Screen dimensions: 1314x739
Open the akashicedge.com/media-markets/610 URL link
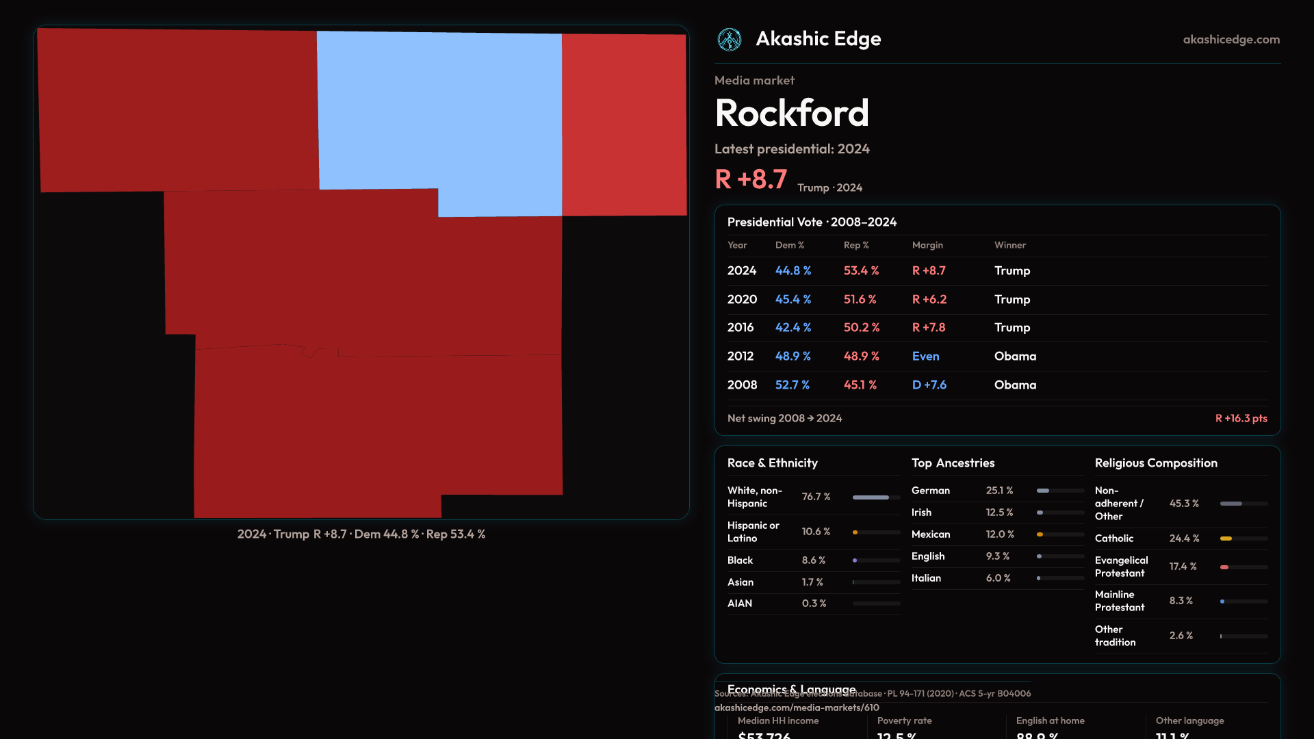pyautogui.click(x=796, y=708)
